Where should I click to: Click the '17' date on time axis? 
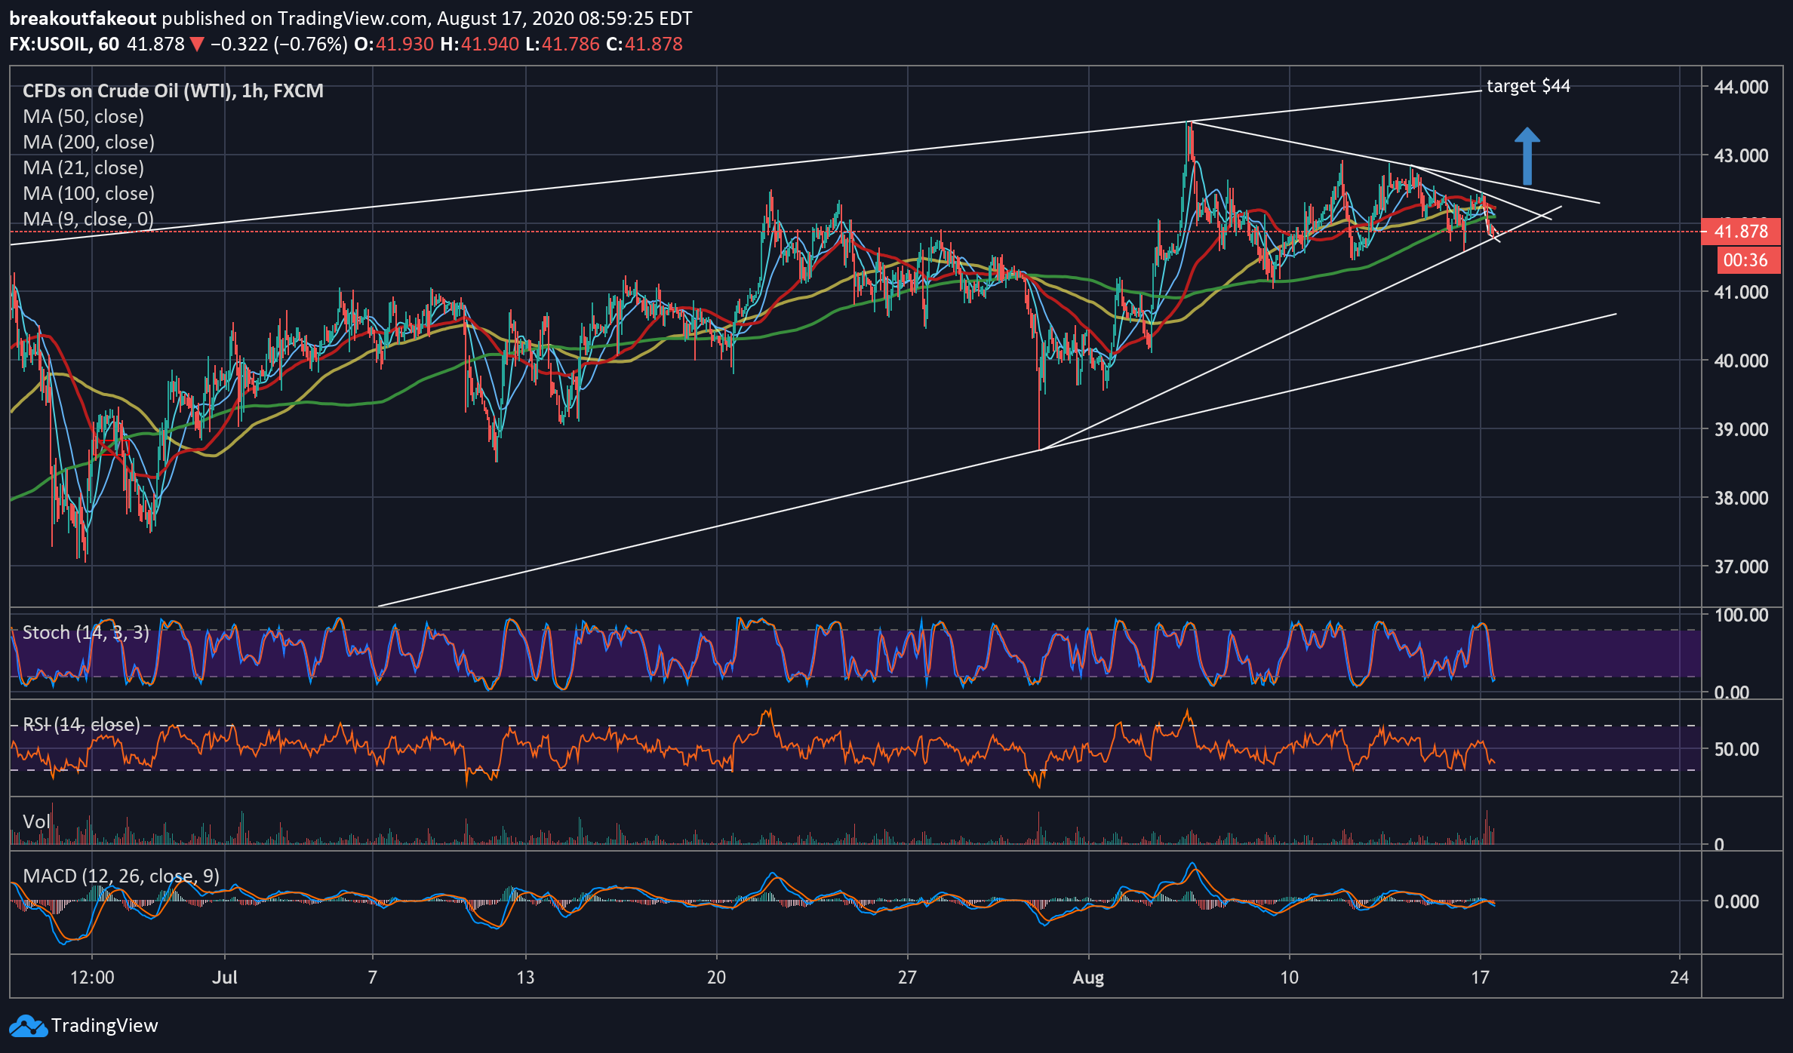(1480, 978)
